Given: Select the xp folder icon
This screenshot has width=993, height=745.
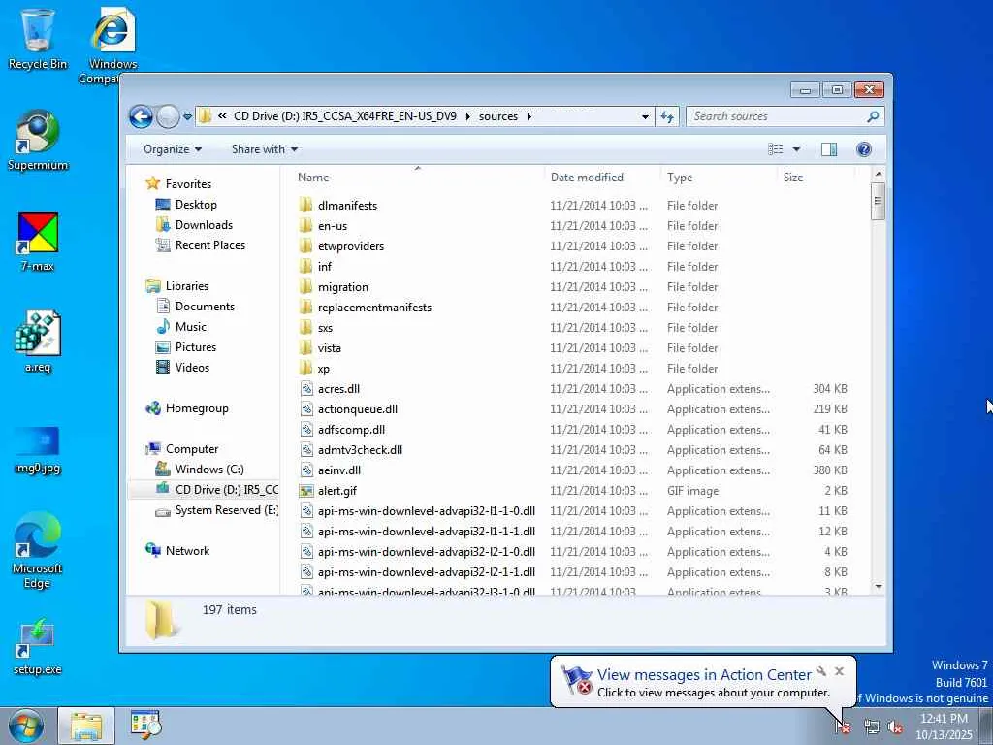Looking at the screenshot, I should 305,369.
